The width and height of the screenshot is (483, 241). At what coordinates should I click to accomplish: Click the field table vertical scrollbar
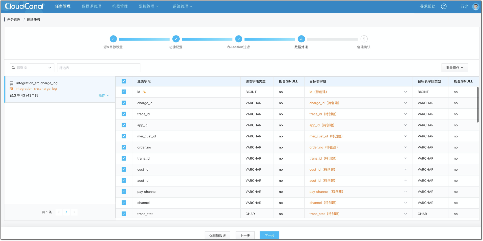(478, 105)
